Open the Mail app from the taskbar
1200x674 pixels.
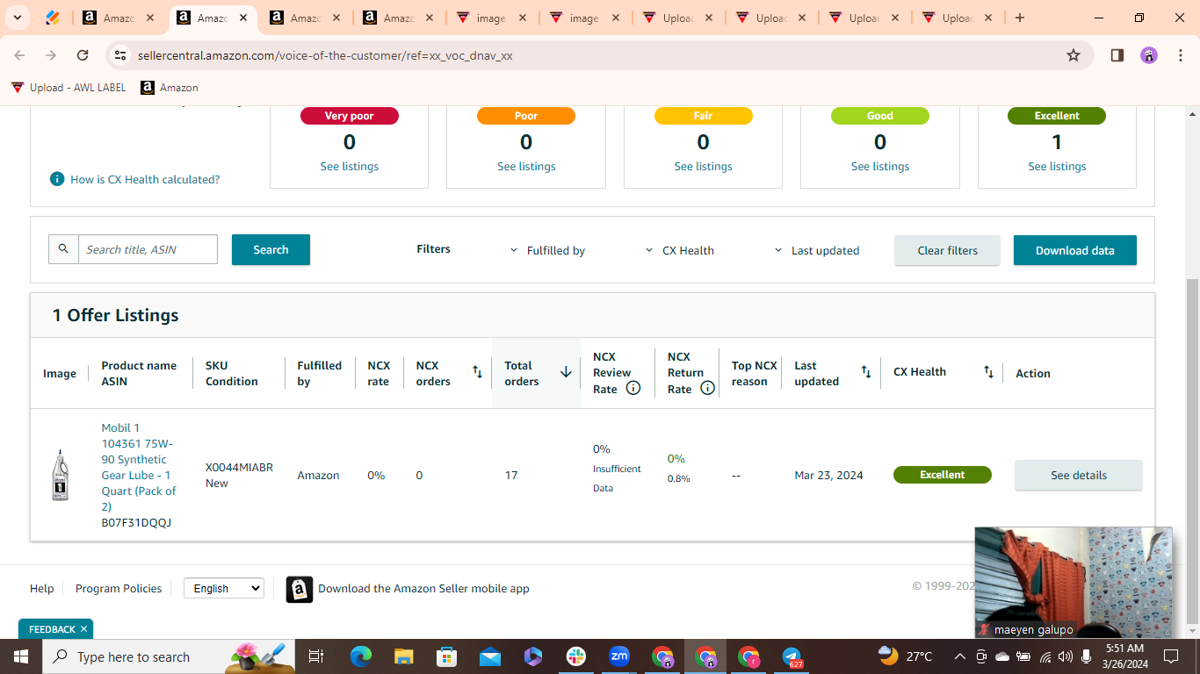(489, 656)
